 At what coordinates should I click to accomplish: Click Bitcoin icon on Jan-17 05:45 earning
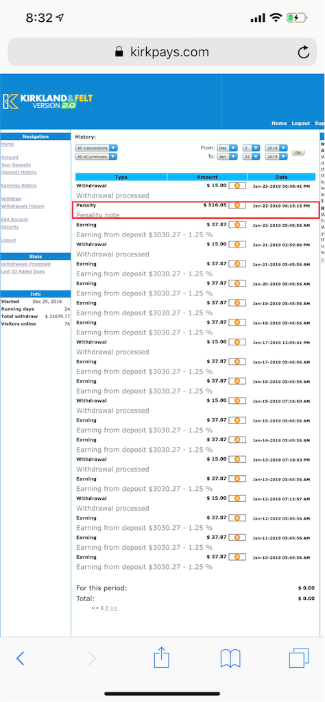237,361
